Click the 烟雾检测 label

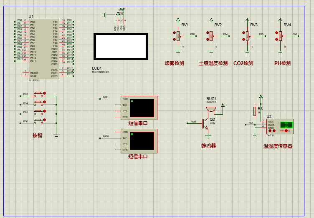tap(174, 63)
